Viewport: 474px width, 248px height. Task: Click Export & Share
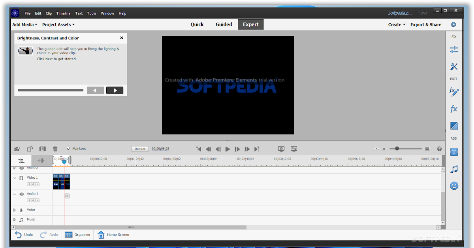click(426, 24)
